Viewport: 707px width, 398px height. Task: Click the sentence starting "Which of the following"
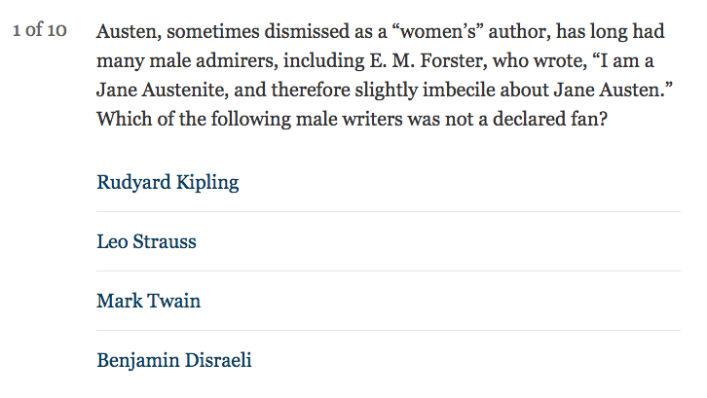point(353,120)
